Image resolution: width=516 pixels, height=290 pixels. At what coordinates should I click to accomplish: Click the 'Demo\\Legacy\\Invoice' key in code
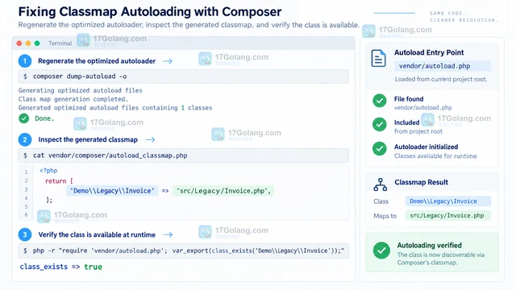pyautogui.click(x=112, y=191)
